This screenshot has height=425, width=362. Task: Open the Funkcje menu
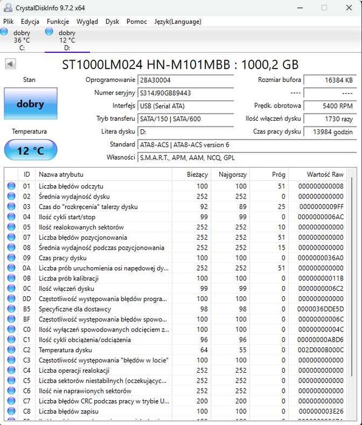[x=58, y=21]
